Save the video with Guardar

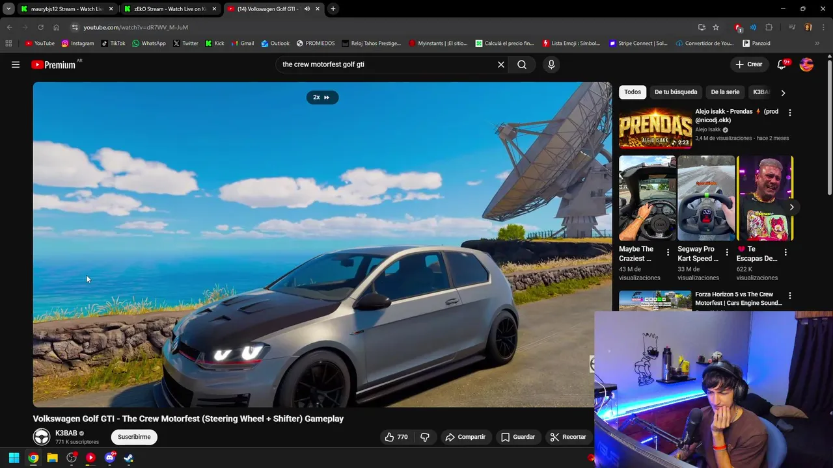[518, 437]
